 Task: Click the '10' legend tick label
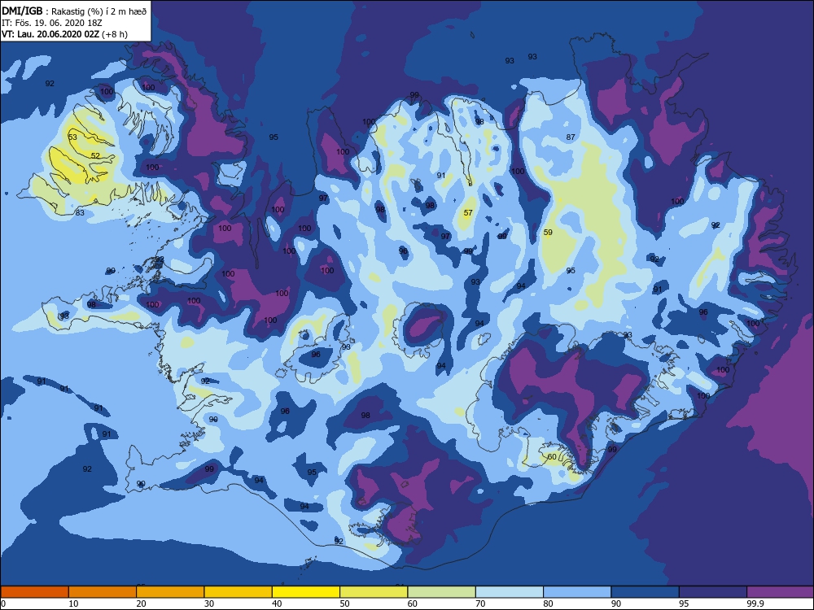(x=74, y=603)
